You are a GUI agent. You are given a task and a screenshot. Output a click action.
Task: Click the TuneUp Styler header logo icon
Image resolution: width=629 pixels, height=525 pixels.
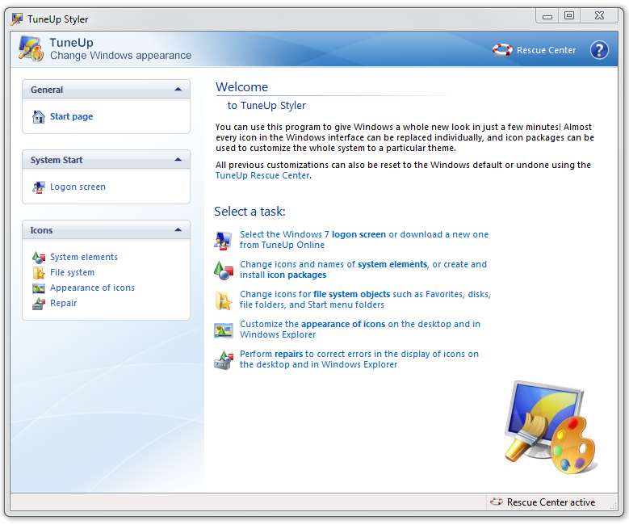coord(31,48)
